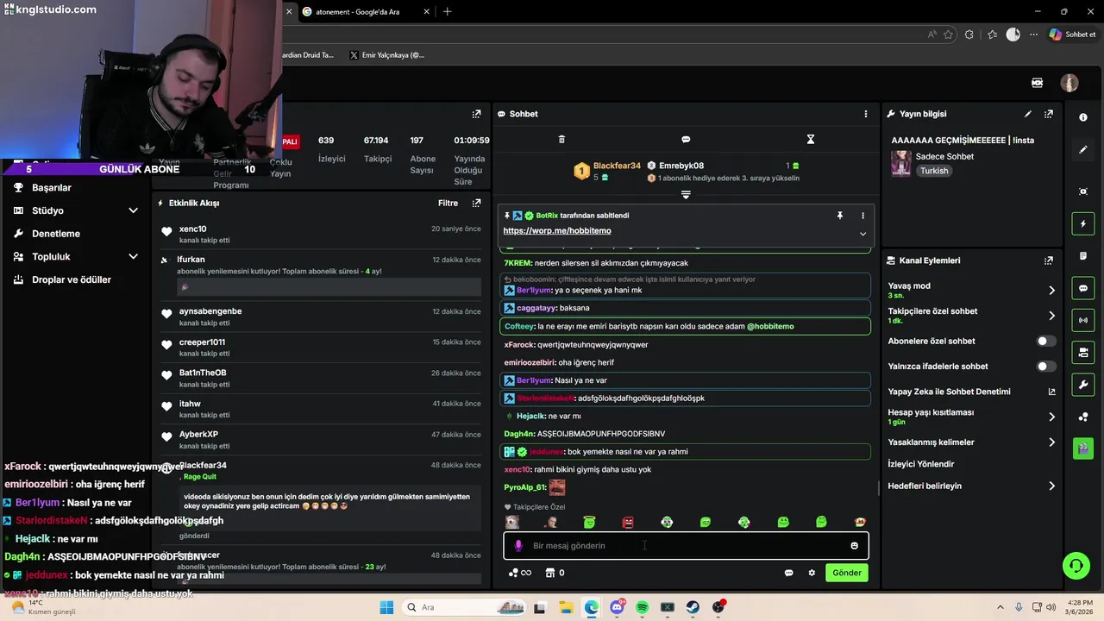Viewport: 1104px width, 621px height.
Task: Click the speech bubble icon under Sohbet header
Action: [x=686, y=139]
